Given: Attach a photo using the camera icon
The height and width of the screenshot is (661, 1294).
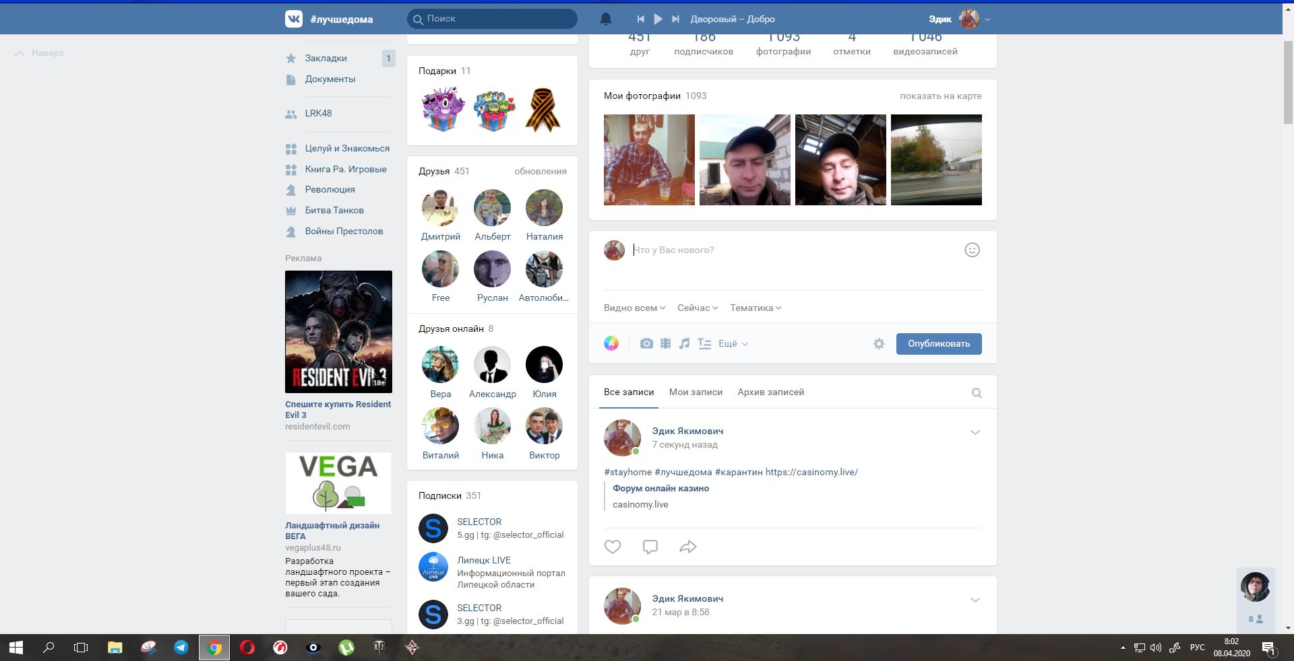Looking at the screenshot, I should [646, 343].
